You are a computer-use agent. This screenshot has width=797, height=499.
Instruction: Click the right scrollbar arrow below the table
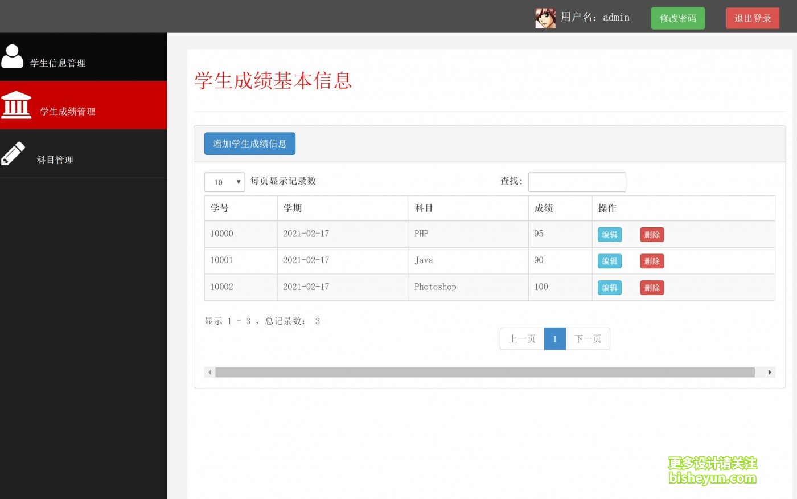(x=771, y=372)
